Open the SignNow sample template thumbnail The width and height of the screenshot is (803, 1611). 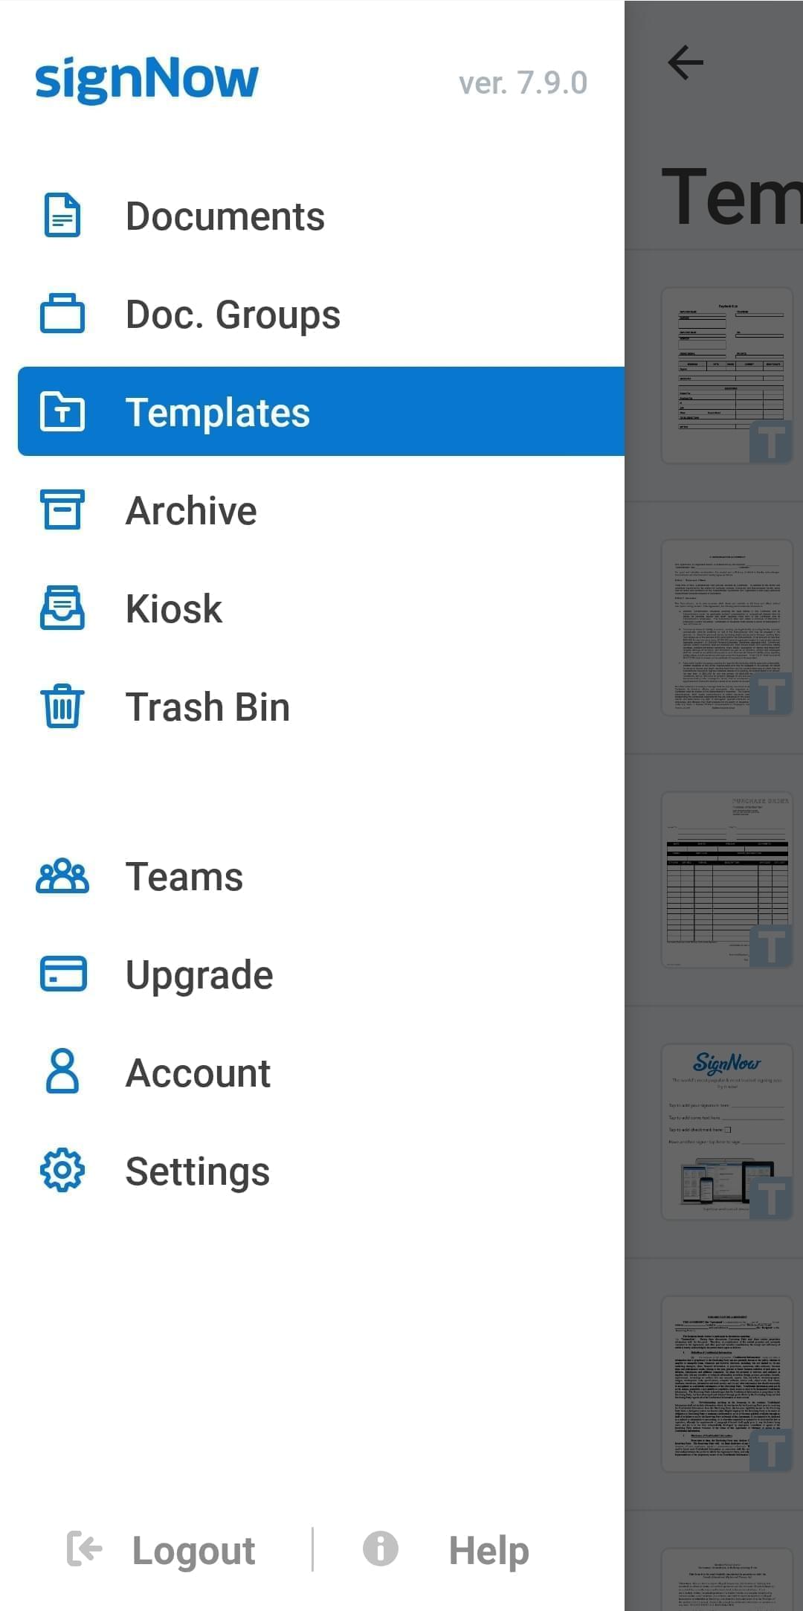pyautogui.click(x=727, y=1132)
